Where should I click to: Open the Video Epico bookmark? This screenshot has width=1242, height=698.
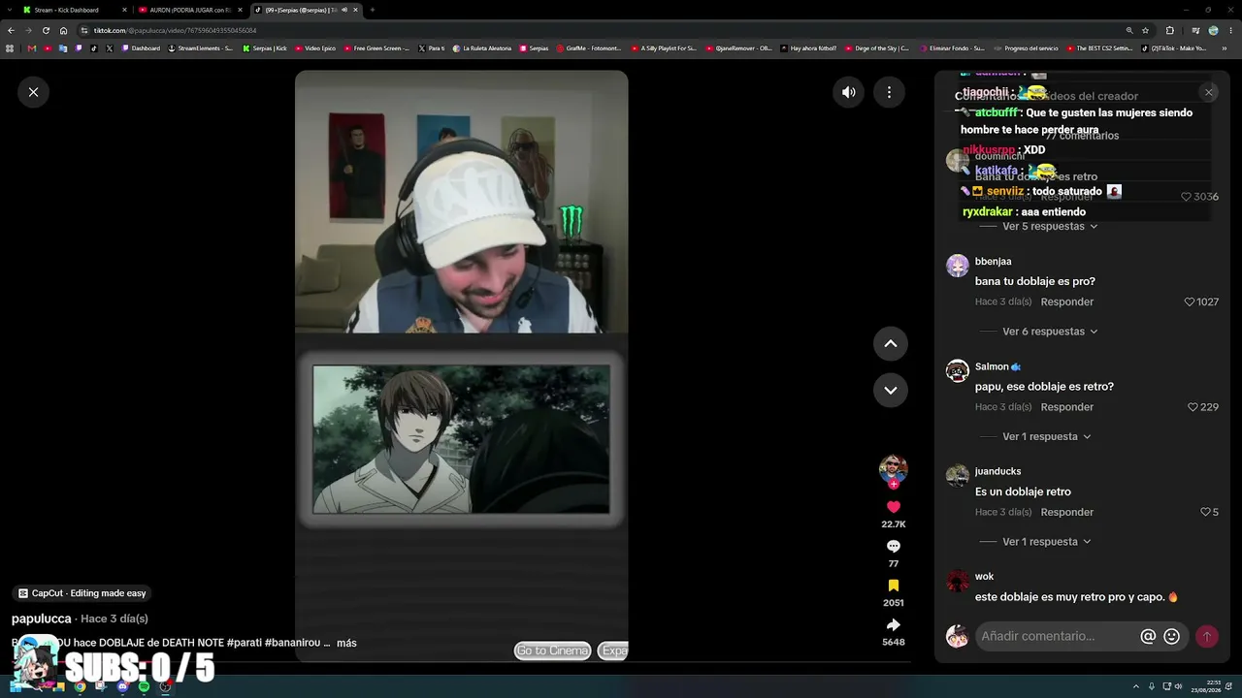point(315,48)
